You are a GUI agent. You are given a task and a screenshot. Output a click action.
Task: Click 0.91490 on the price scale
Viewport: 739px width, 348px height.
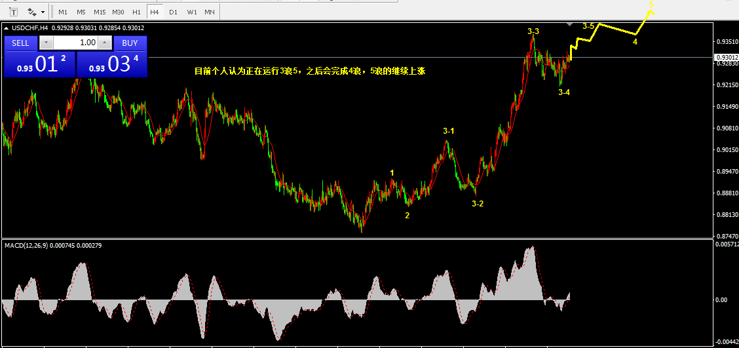tap(727, 107)
